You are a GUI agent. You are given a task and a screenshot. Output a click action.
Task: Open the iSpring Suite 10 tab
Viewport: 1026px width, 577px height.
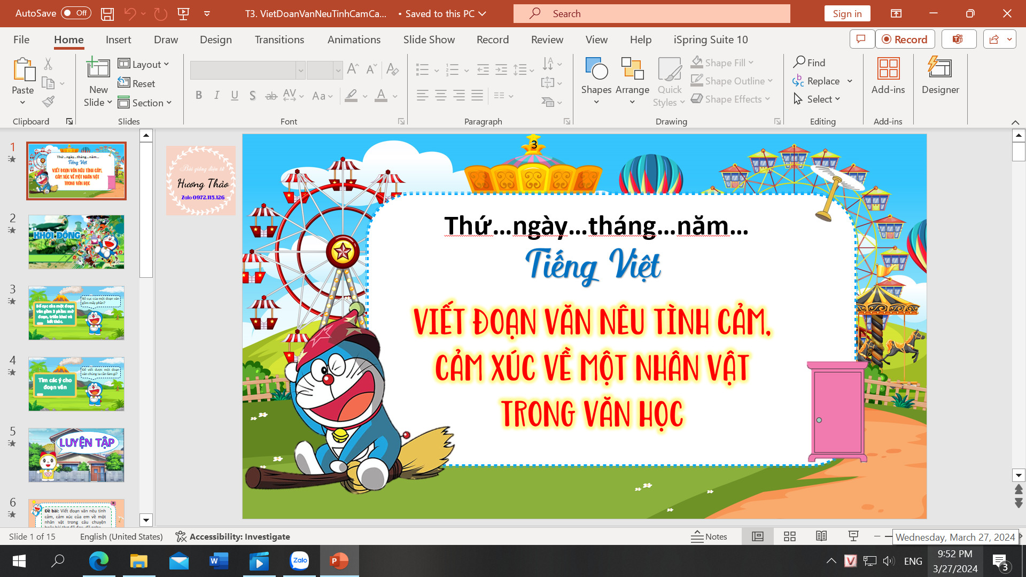click(x=711, y=40)
